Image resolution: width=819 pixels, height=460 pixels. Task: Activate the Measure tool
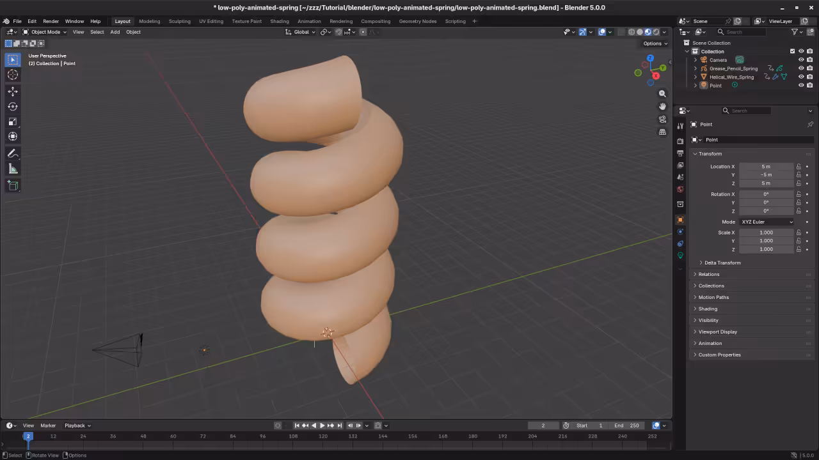13,168
